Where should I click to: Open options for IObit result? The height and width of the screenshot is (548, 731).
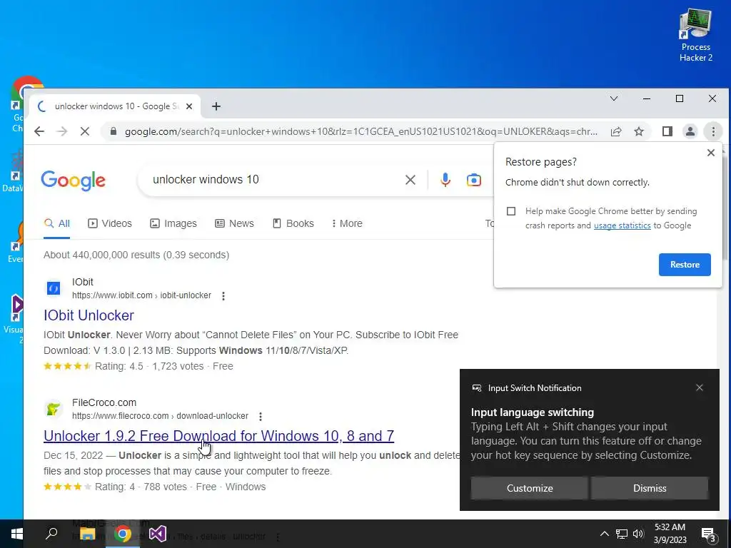pos(223,296)
